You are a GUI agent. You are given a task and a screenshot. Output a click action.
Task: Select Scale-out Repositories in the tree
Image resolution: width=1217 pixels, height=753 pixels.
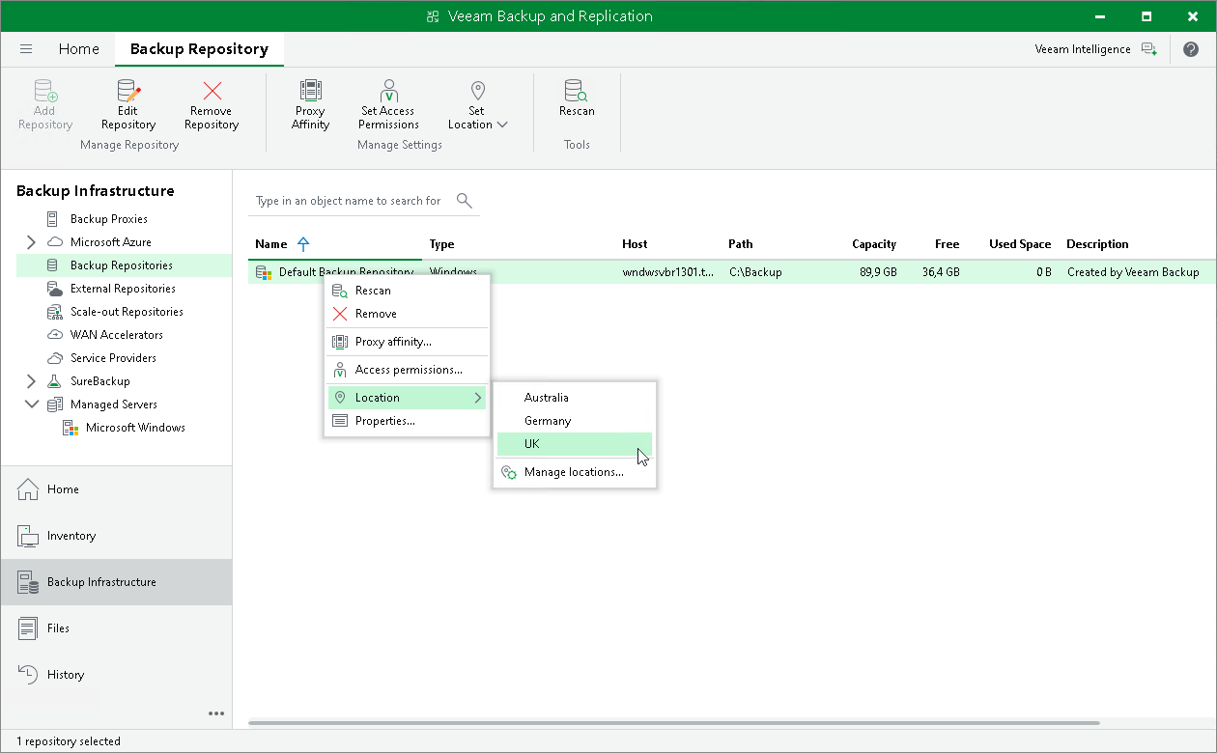point(127,312)
